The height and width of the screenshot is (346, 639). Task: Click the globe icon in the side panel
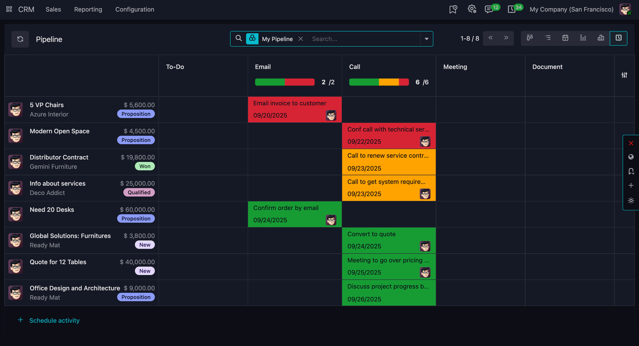click(631, 157)
